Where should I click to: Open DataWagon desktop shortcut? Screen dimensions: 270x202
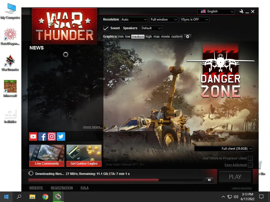(10, 37)
